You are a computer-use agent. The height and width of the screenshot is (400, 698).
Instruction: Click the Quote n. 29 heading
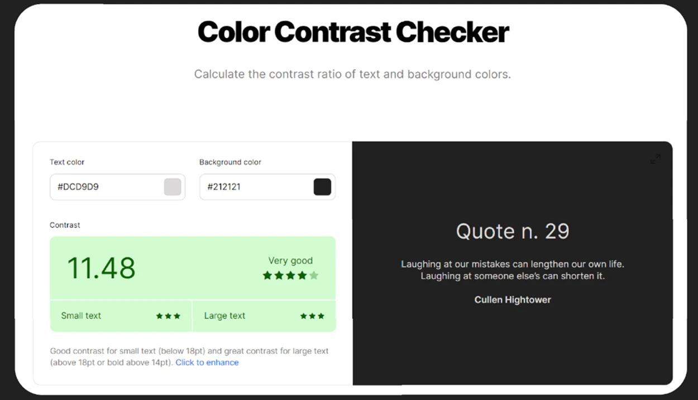(513, 231)
